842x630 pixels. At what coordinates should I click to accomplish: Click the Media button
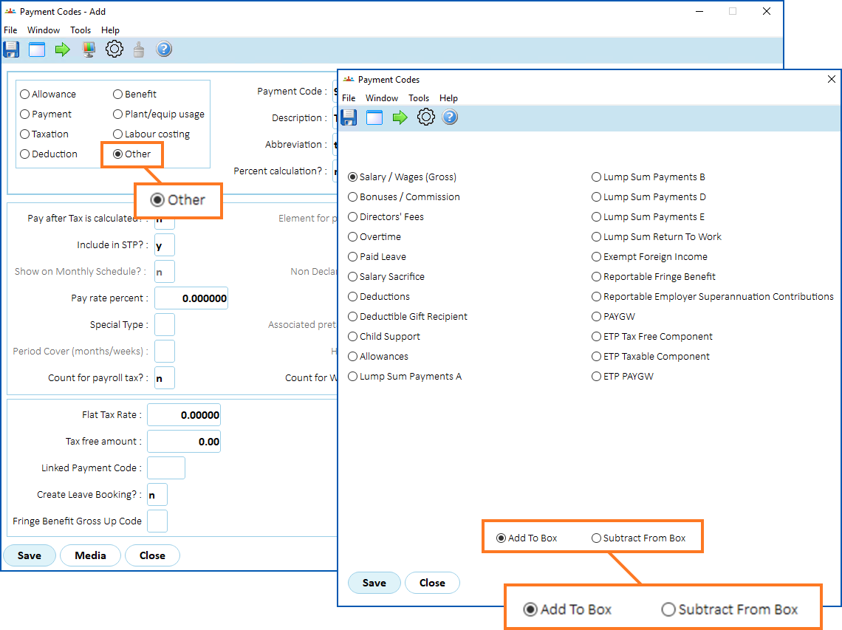90,555
